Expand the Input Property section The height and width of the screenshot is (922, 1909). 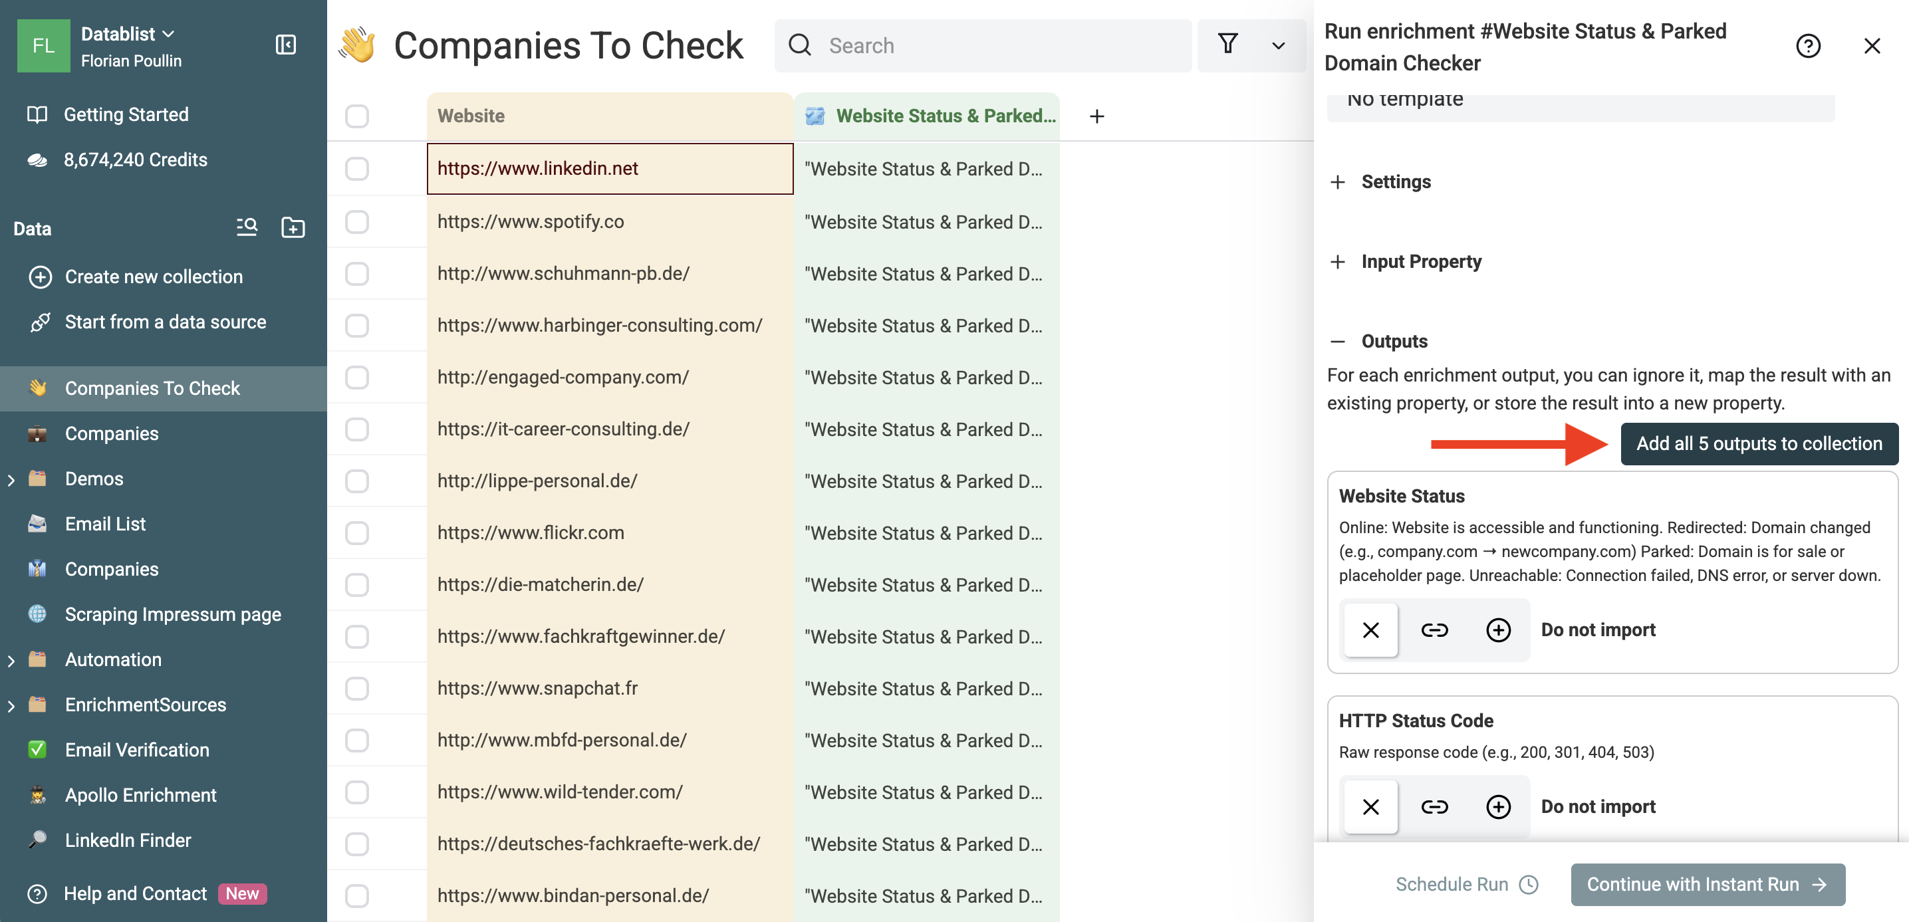click(1420, 262)
